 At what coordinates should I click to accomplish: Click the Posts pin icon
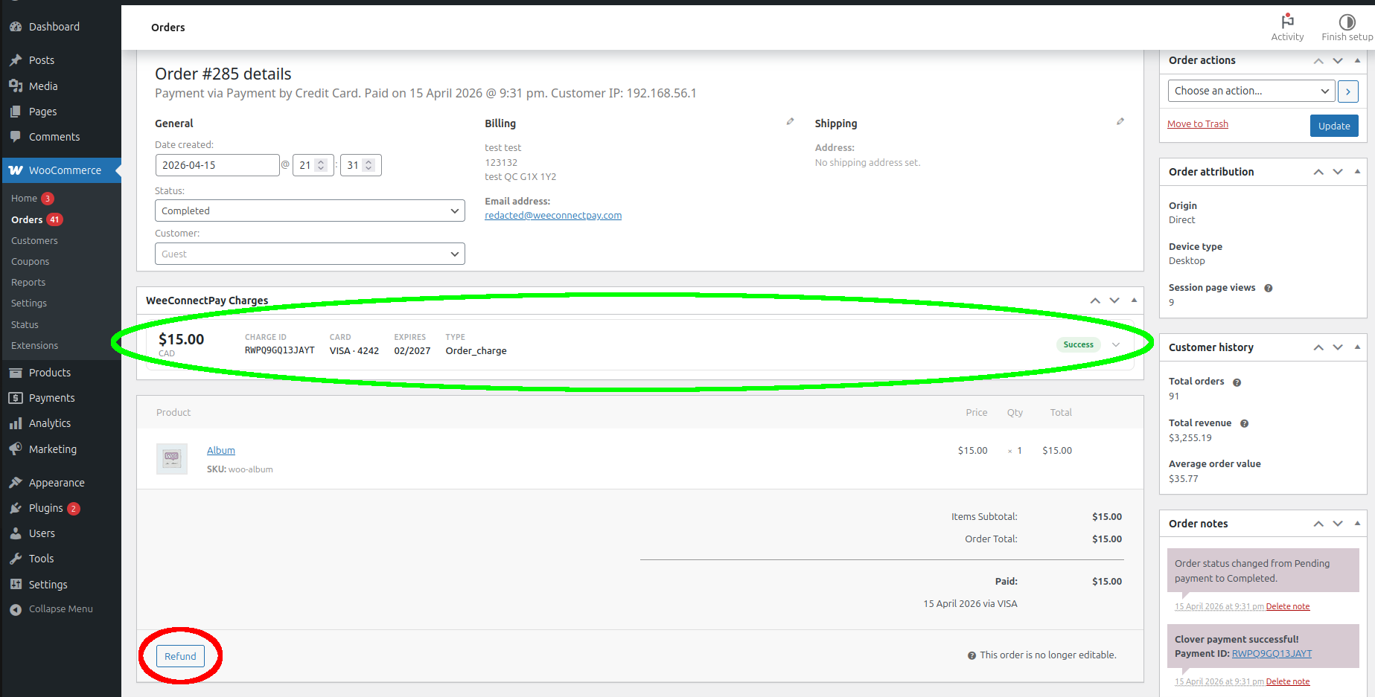click(x=16, y=60)
